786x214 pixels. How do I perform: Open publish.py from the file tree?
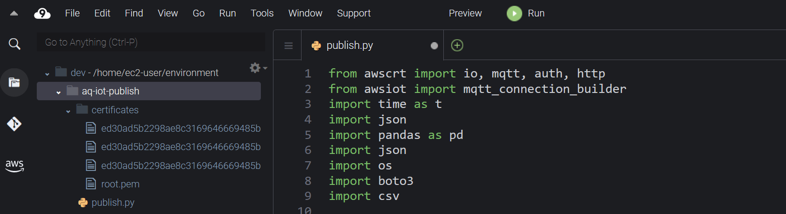pyautogui.click(x=113, y=202)
